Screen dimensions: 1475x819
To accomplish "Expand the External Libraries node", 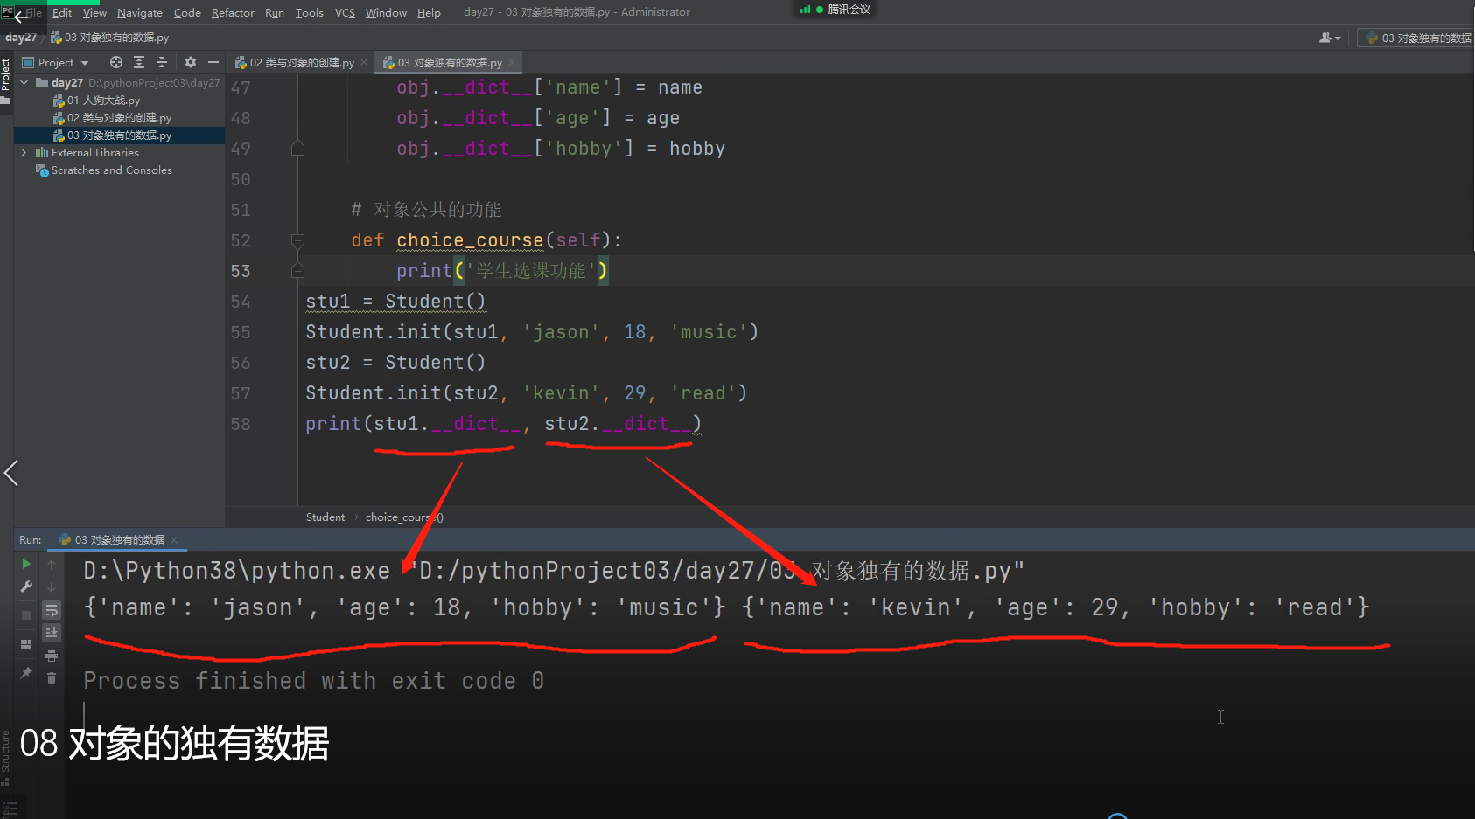I will (24, 152).
